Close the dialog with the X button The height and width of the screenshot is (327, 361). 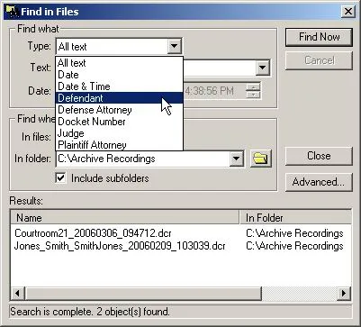coord(348,12)
